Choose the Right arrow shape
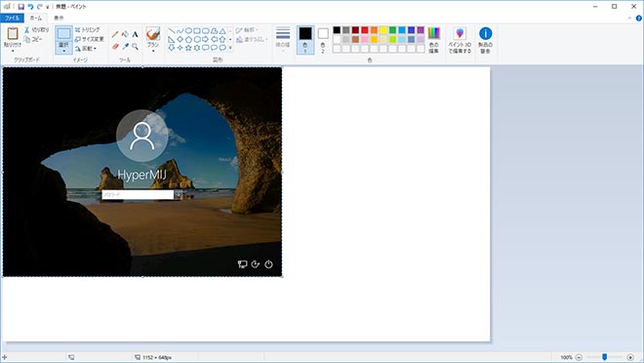Viewport: 644px width, 363px height. [205, 39]
